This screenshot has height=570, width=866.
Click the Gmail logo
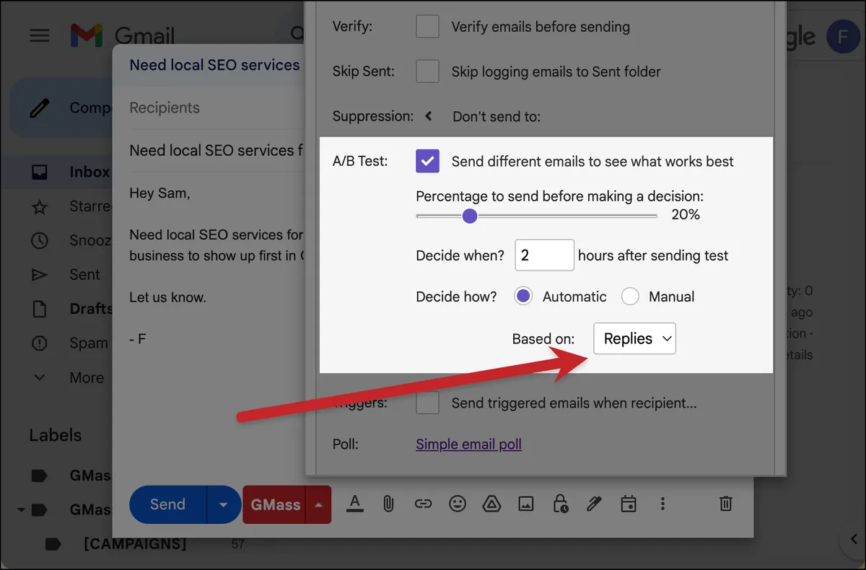coord(123,35)
